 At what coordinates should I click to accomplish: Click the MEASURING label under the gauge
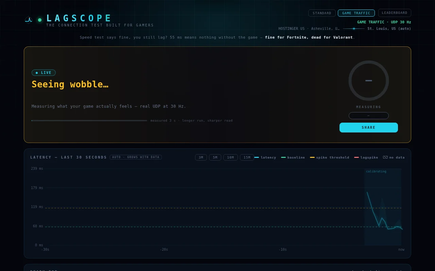369,107
